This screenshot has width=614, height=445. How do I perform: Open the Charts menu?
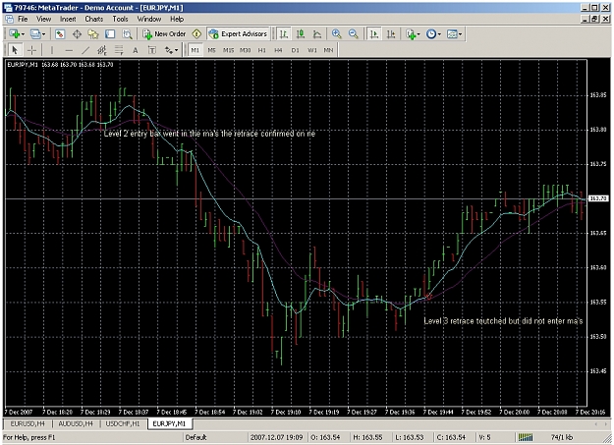click(x=94, y=19)
